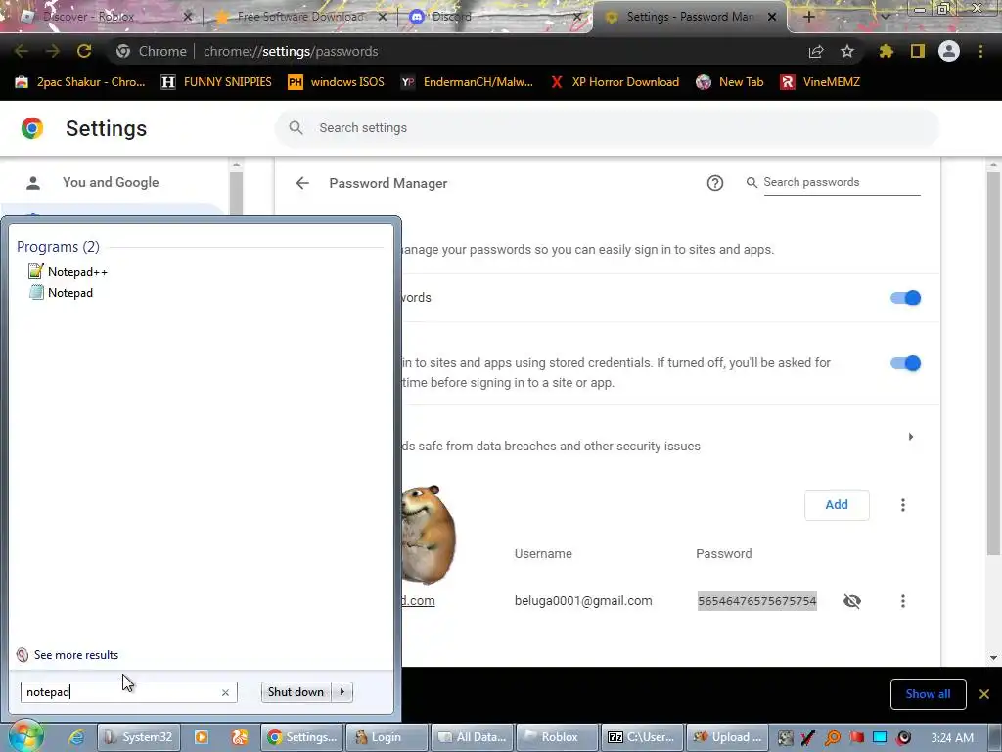Switch to the Discord tab
This screenshot has height=752, width=1002.
click(x=492, y=17)
